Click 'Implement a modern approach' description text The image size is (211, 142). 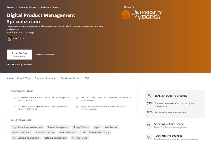tap(56, 27)
